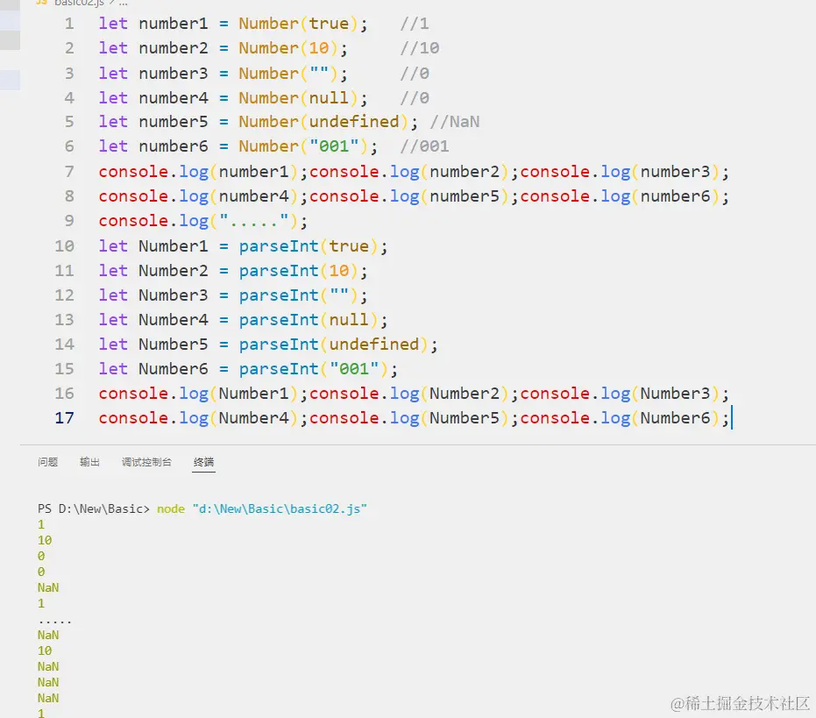Place cursor on Number(true) in line 1
The width and height of the screenshot is (816, 718).
[x=298, y=24]
